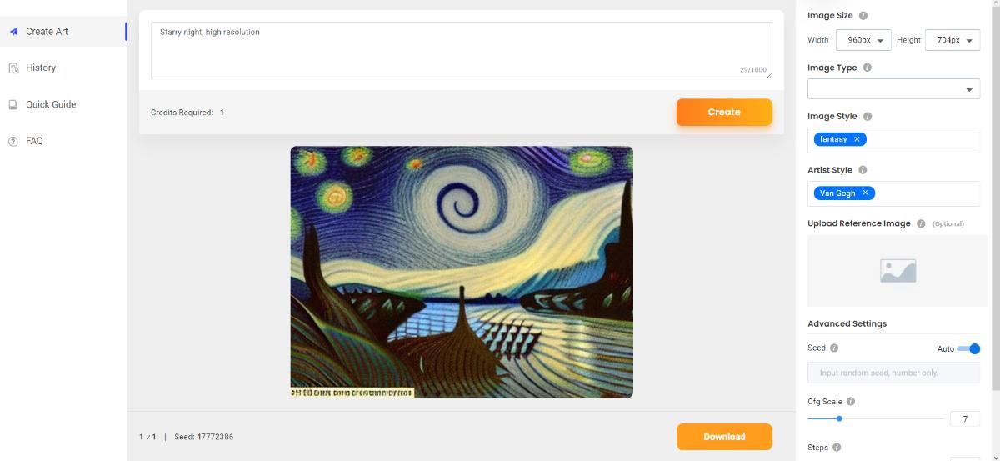Click the Upload Reference Image info icon
Viewport: 1000px width, 461px height.
pos(921,223)
